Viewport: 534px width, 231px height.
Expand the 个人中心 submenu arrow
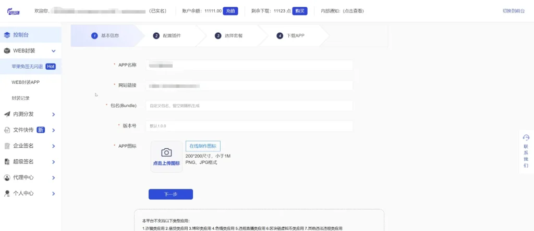(x=54, y=194)
